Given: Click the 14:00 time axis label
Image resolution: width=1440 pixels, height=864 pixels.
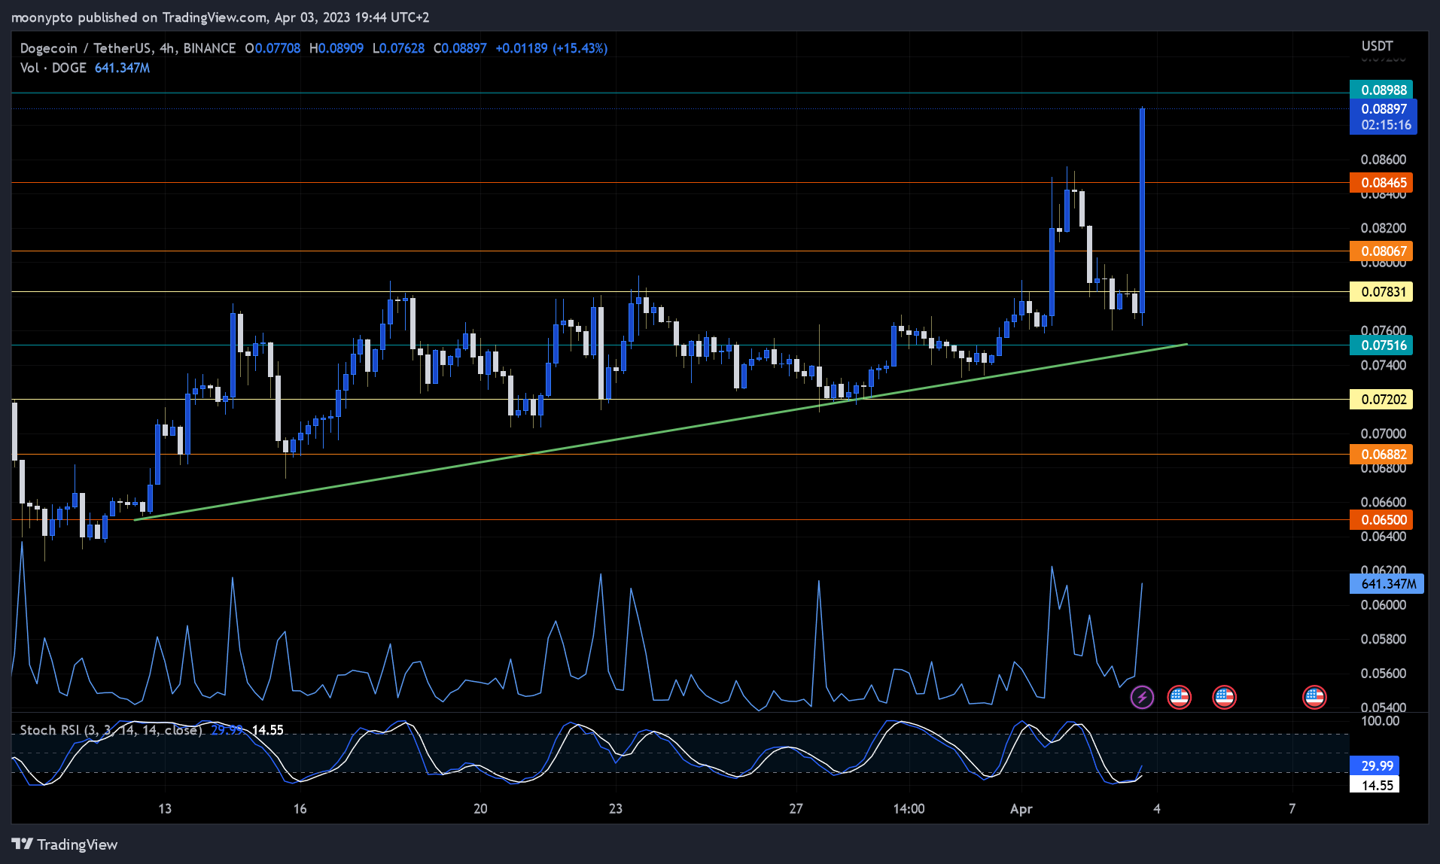Looking at the screenshot, I should 909,809.
